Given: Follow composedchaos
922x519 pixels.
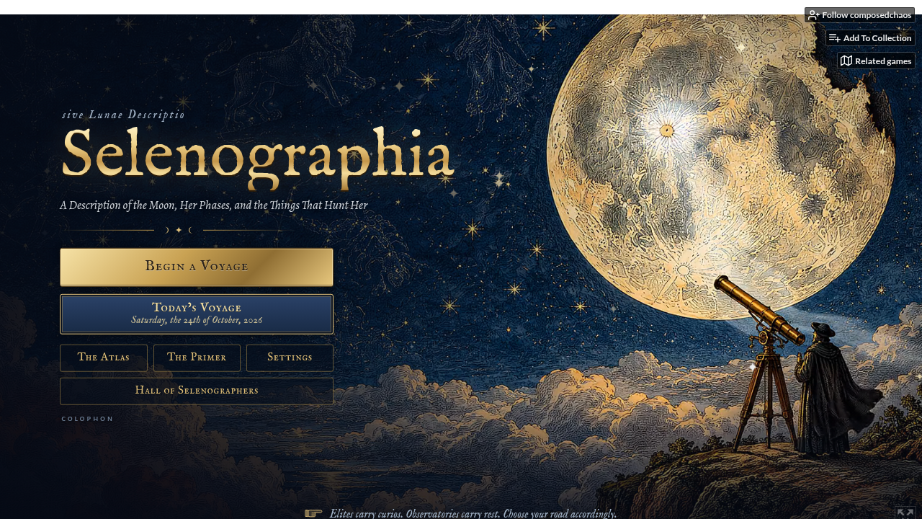Looking at the screenshot, I should point(859,15).
